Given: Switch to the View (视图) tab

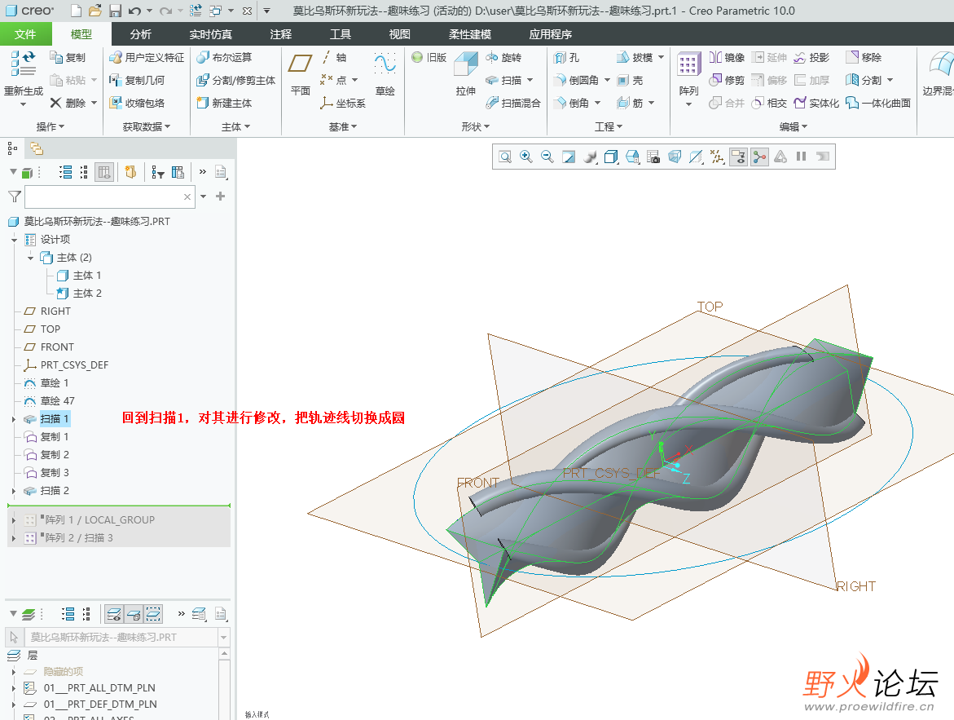Looking at the screenshot, I should pos(399,34).
